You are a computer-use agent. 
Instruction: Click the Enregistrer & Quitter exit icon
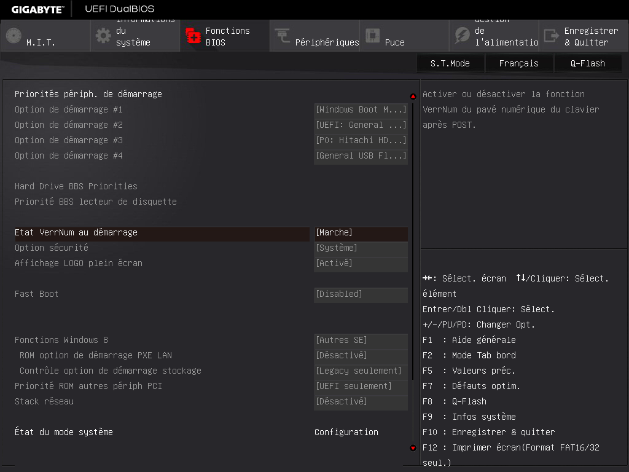552,36
